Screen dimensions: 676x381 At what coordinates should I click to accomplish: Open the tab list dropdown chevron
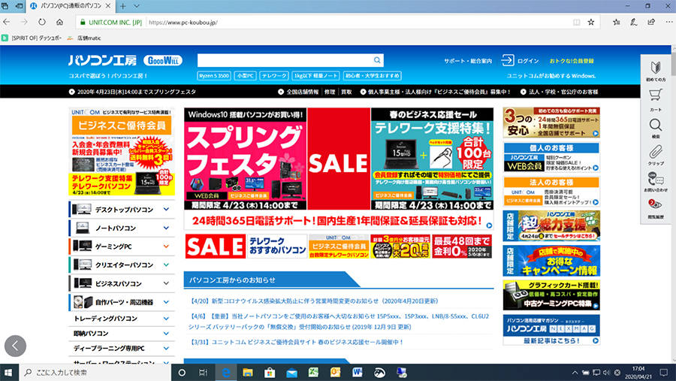pos(137,6)
